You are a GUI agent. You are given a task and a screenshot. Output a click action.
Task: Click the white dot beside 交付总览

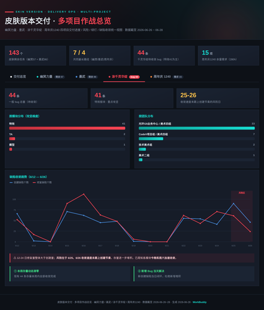click(x=11, y=77)
